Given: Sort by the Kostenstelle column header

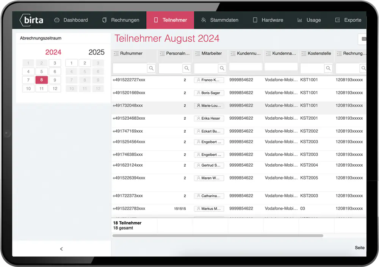Looking at the screenshot, I should [x=319, y=53].
